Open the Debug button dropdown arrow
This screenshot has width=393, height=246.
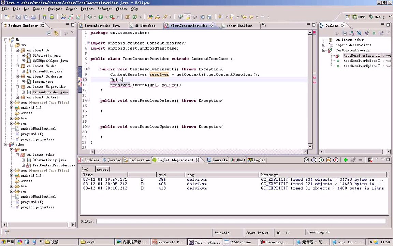pos(95,17)
